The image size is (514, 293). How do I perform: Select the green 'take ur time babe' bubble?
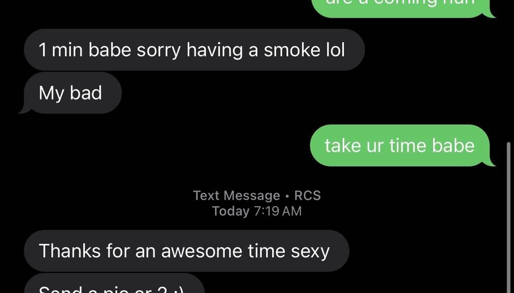(x=400, y=145)
